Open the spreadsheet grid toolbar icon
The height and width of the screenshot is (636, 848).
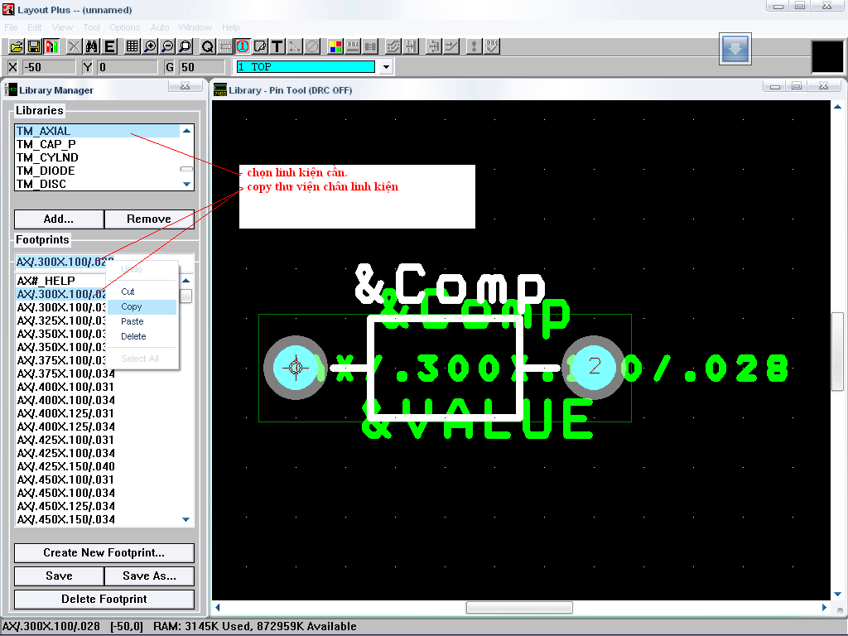click(132, 47)
